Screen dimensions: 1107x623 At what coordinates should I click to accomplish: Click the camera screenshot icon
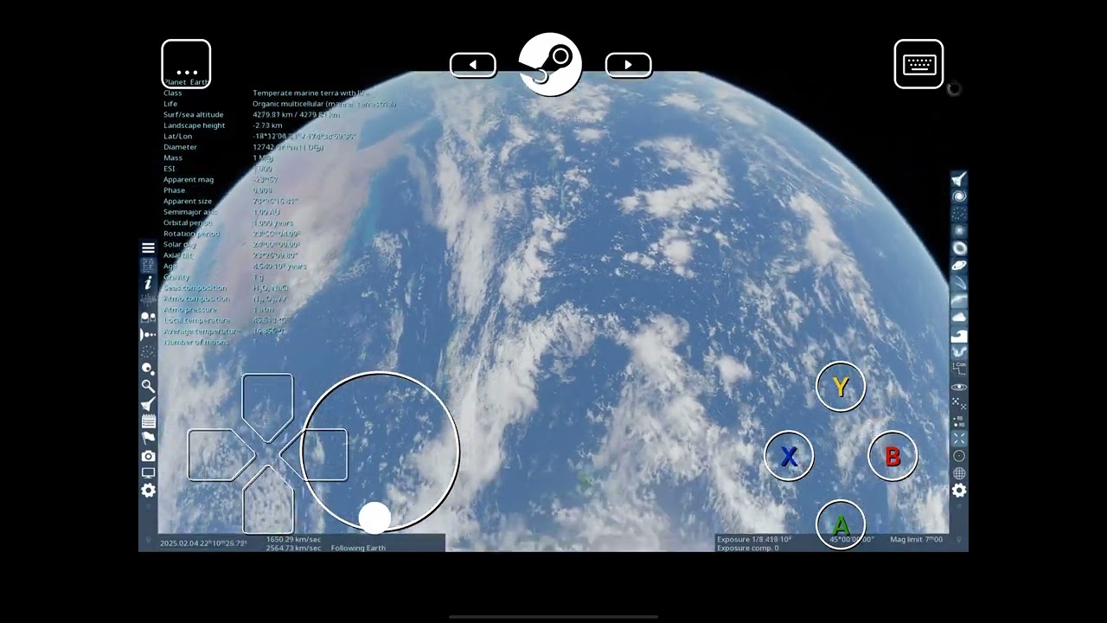point(148,455)
